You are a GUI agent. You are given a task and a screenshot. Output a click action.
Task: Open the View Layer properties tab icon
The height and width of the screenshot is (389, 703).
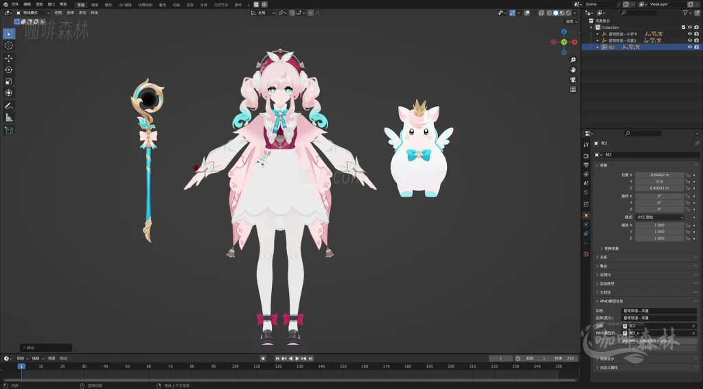586,174
